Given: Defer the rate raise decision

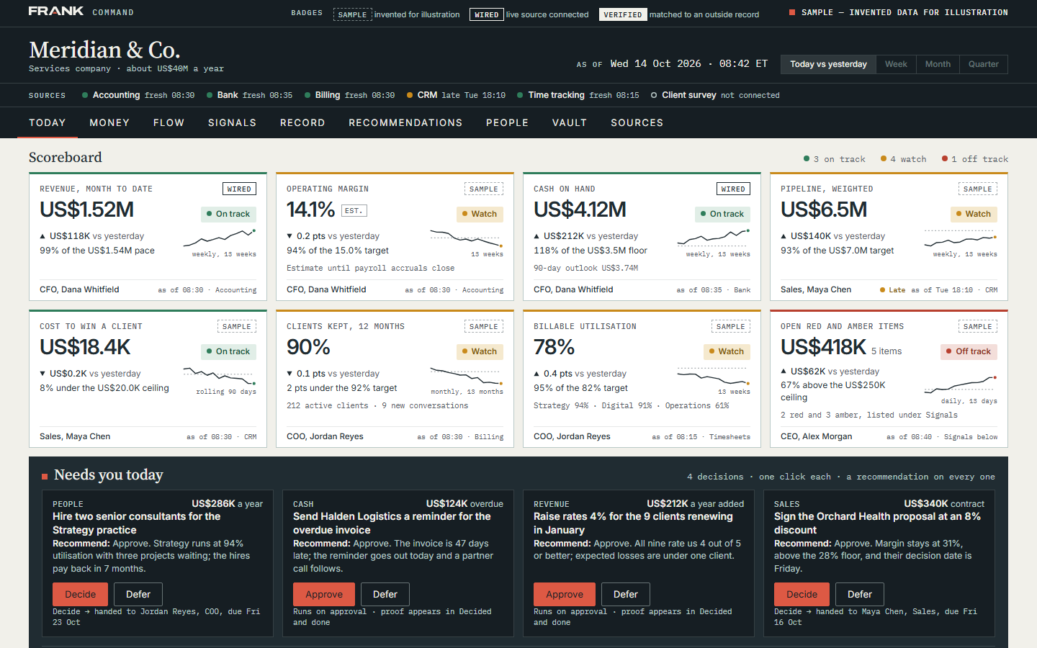Looking at the screenshot, I should click(x=626, y=594).
